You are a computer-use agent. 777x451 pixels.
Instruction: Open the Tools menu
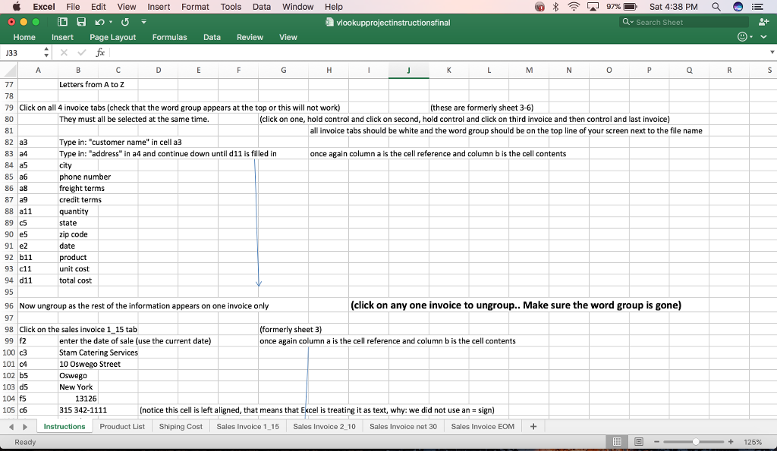coord(231,7)
